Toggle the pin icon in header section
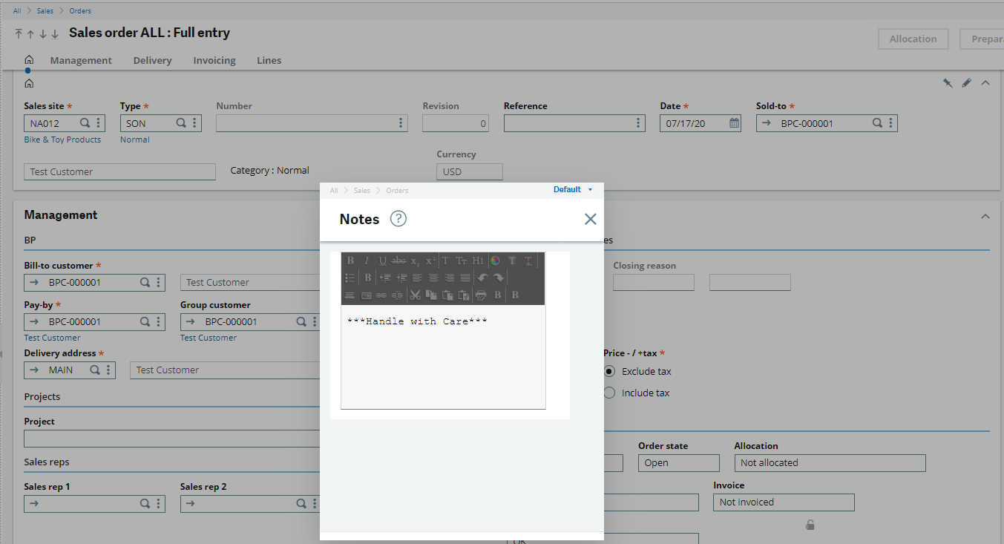The width and height of the screenshot is (1004, 544). [948, 83]
